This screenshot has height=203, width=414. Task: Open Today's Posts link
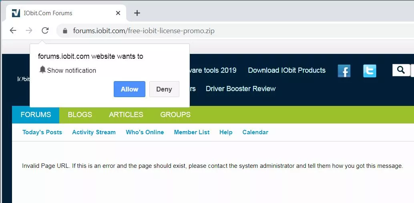pos(42,132)
